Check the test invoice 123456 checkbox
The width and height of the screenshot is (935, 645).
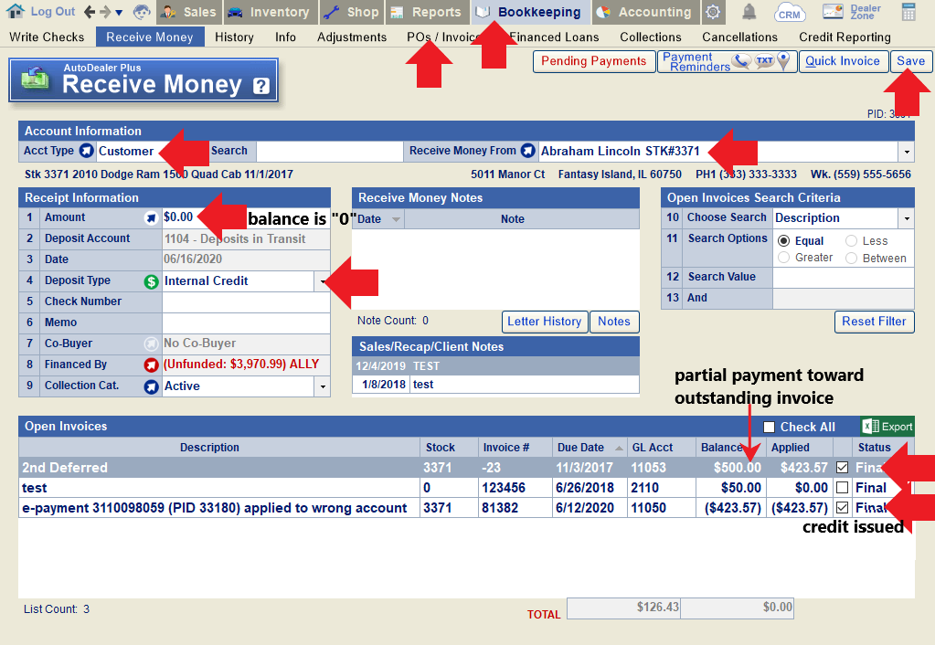tap(842, 488)
